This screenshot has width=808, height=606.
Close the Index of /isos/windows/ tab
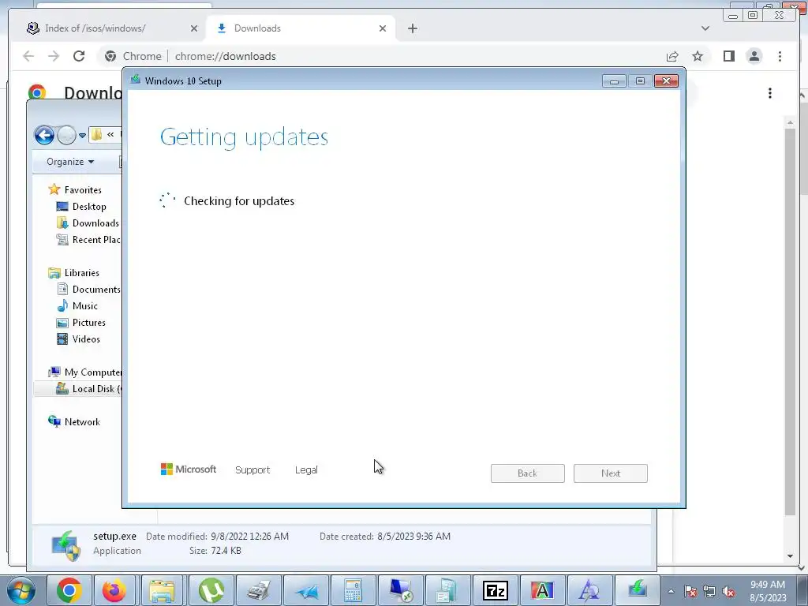[194, 28]
